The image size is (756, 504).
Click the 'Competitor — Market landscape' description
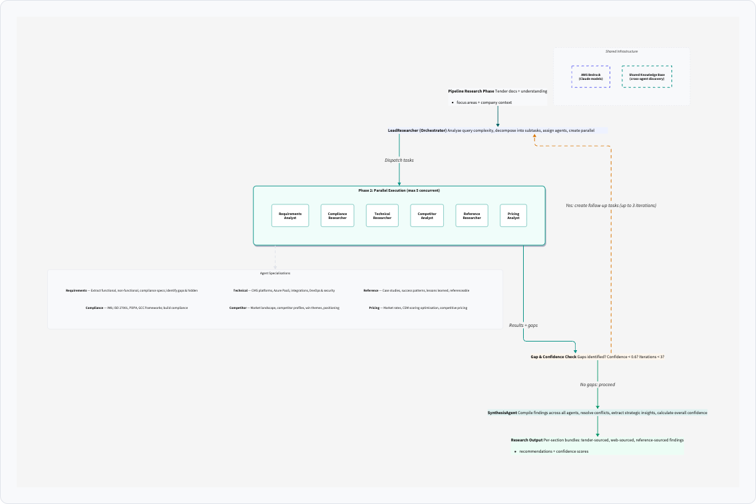(284, 308)
